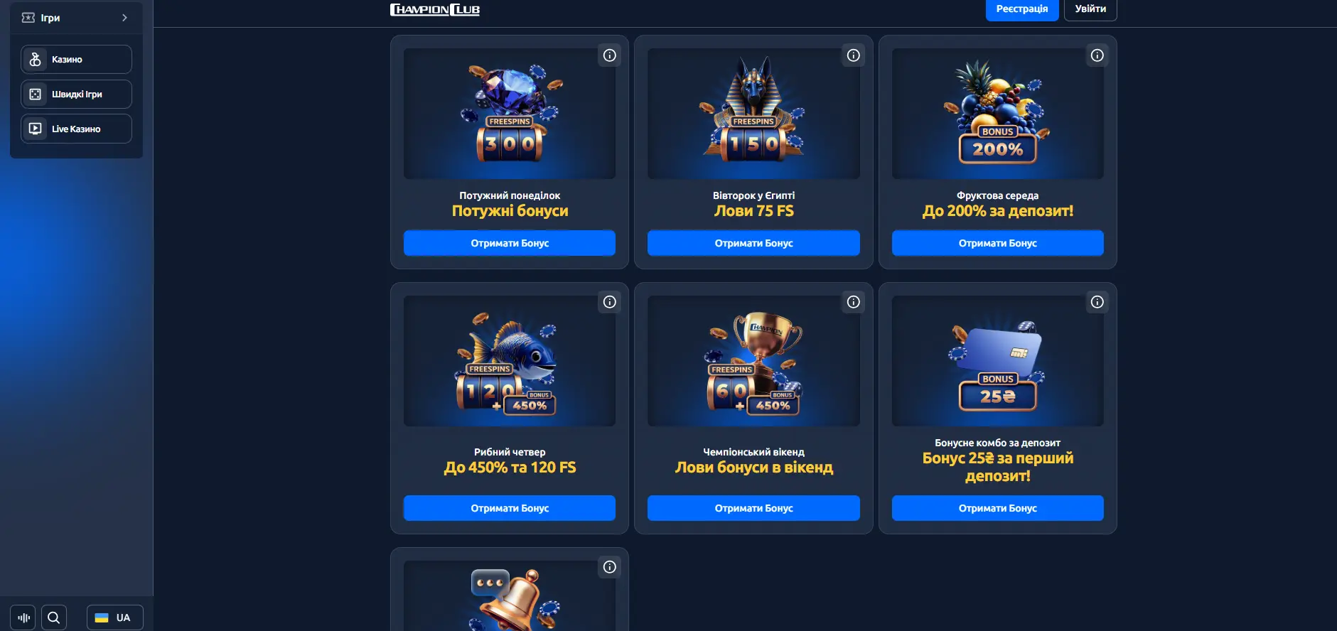Open Швидкі Ігри menu item

[76, 95]
